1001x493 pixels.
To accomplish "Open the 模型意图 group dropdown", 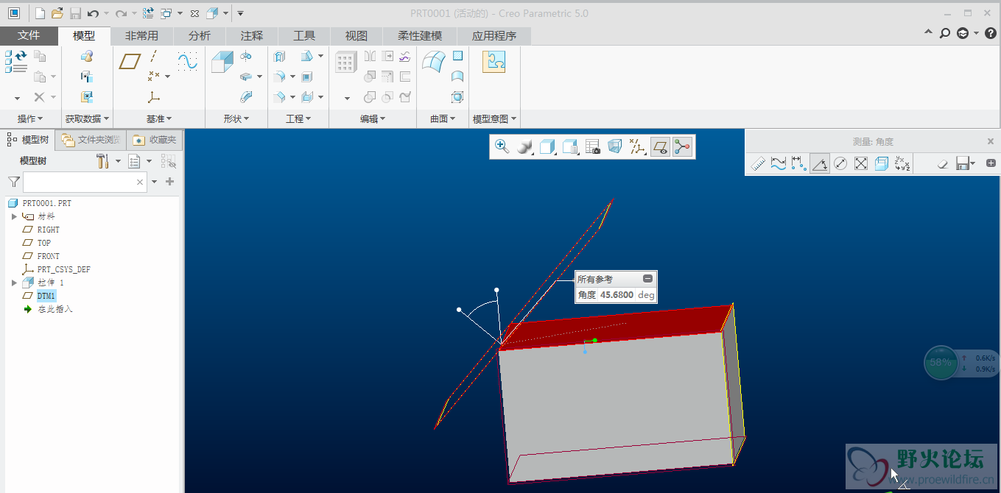I will tap(494, 118).
